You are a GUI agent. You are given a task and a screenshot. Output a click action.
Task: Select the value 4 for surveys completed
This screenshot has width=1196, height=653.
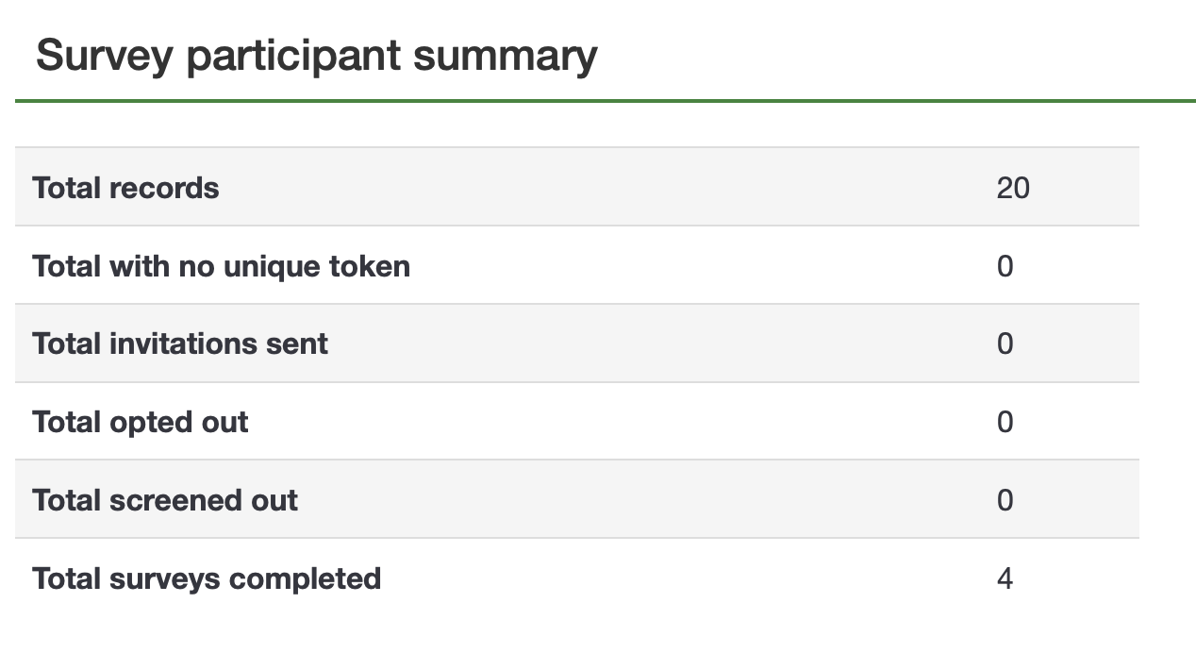(x=1005, y=578)
